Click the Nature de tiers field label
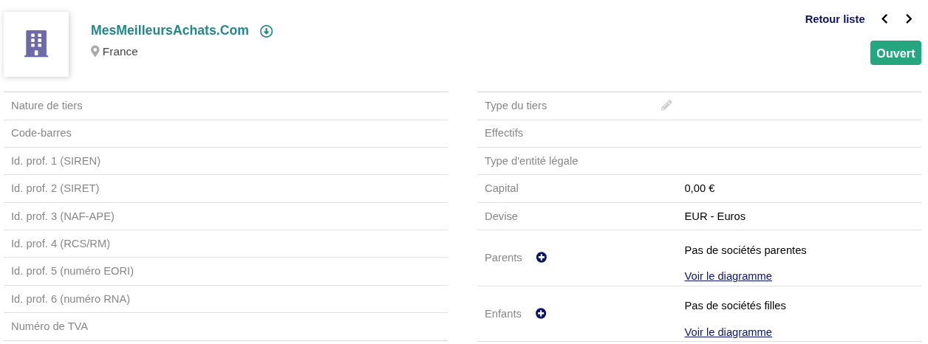 pyautogui.click(x=47, y=106)
